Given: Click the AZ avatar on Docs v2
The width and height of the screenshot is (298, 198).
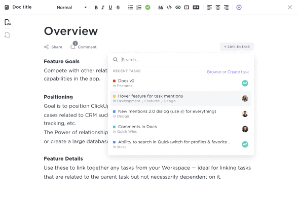Looking at the screenshot, I should [x=245, y=83].
